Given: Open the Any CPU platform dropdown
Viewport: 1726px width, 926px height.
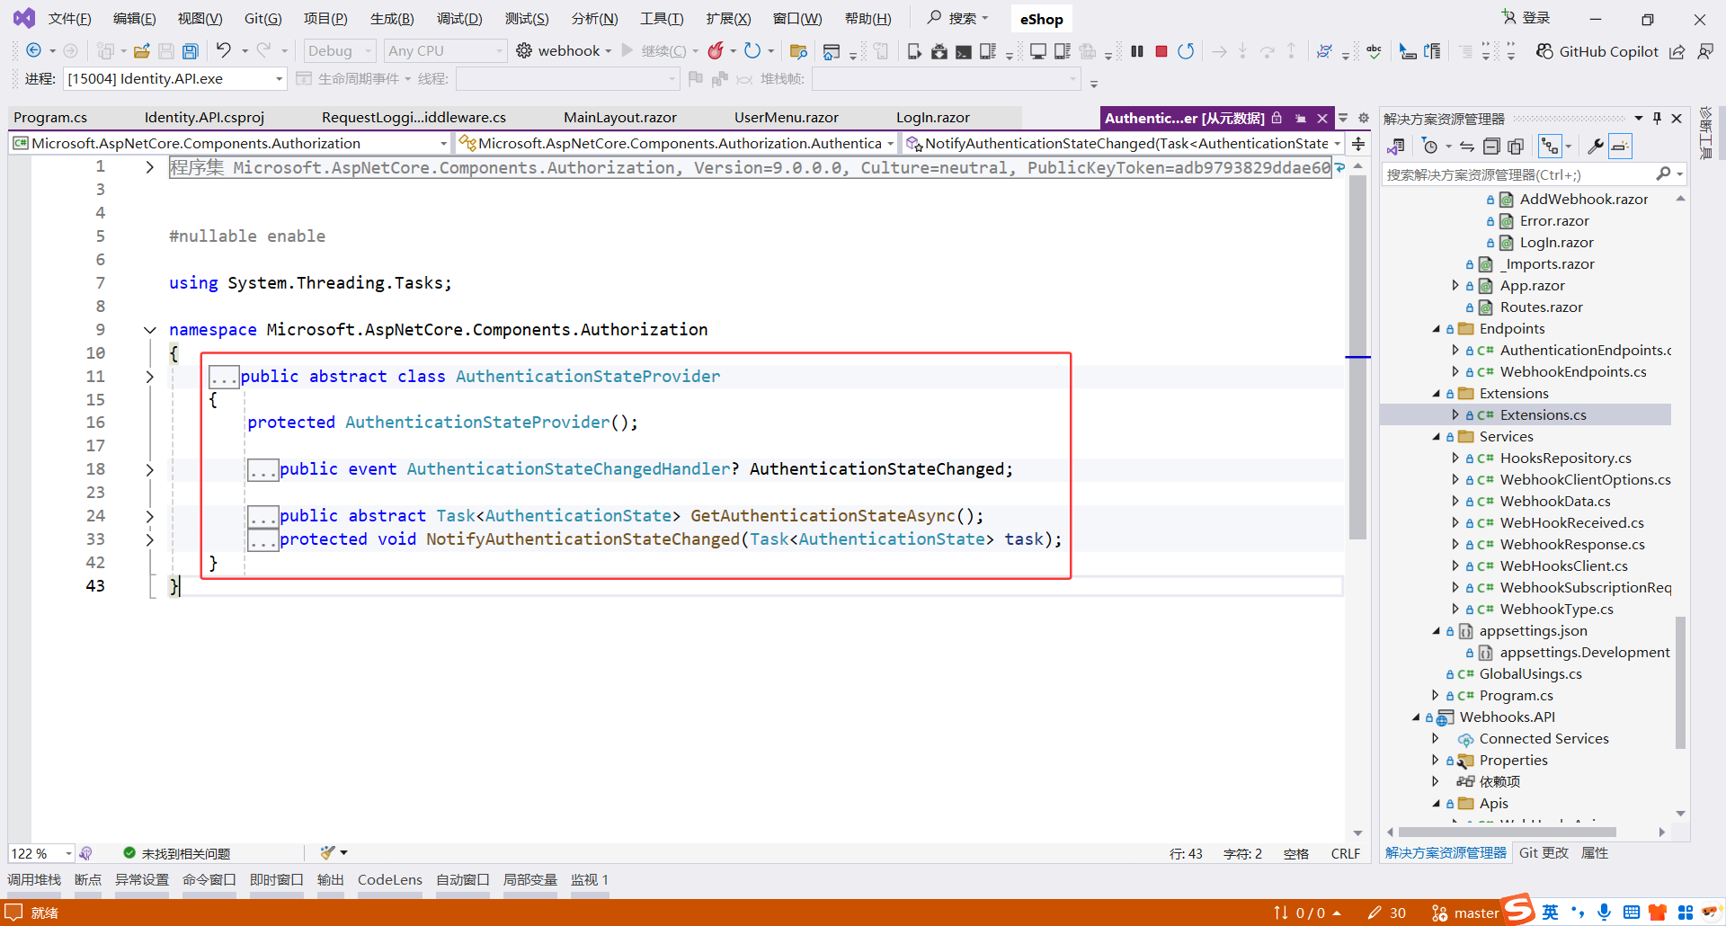Looking at the screenshot, I should coord(445,51).
